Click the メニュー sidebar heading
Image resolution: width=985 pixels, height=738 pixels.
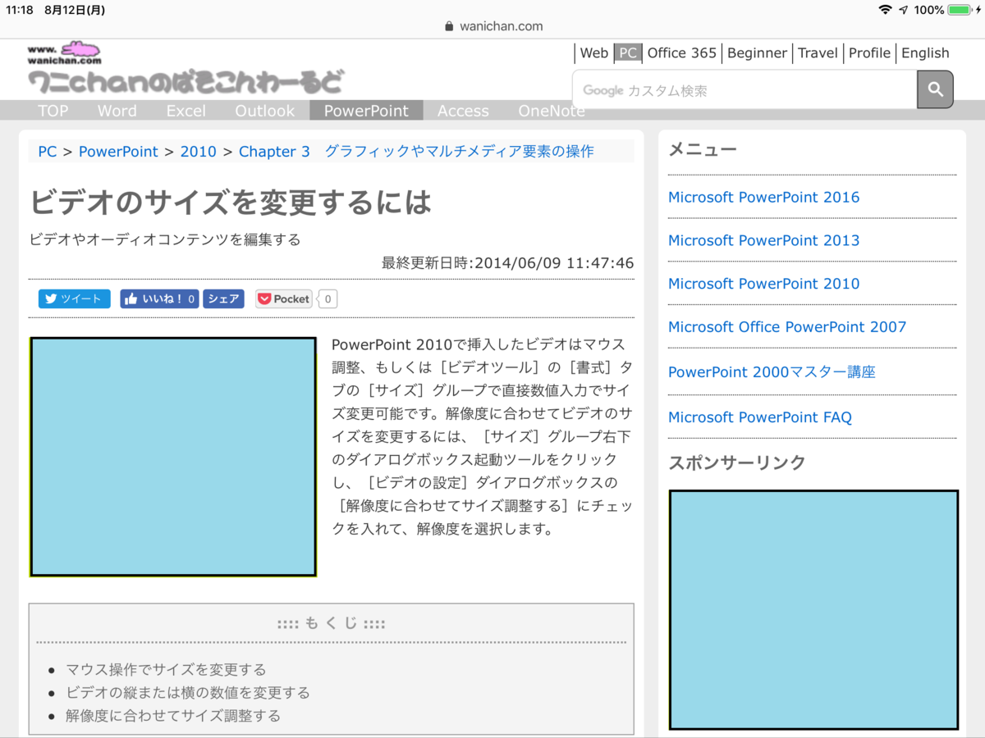[x=703, y=149]
